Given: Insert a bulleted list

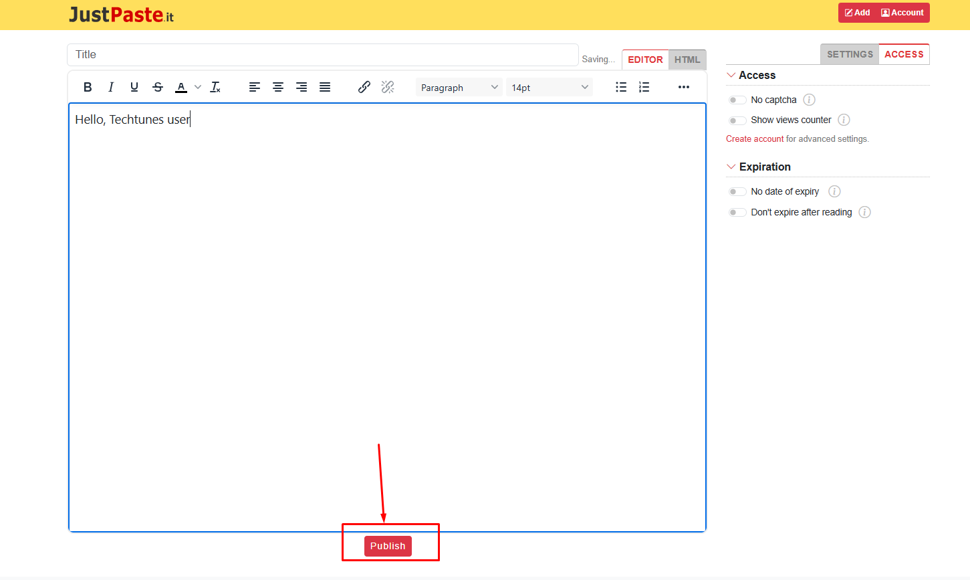Looking at the screenshot, I should pos(621,87).
